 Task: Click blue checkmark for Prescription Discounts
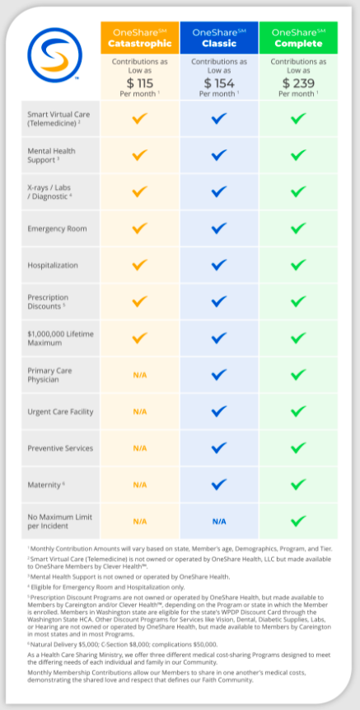click(219, 301)
